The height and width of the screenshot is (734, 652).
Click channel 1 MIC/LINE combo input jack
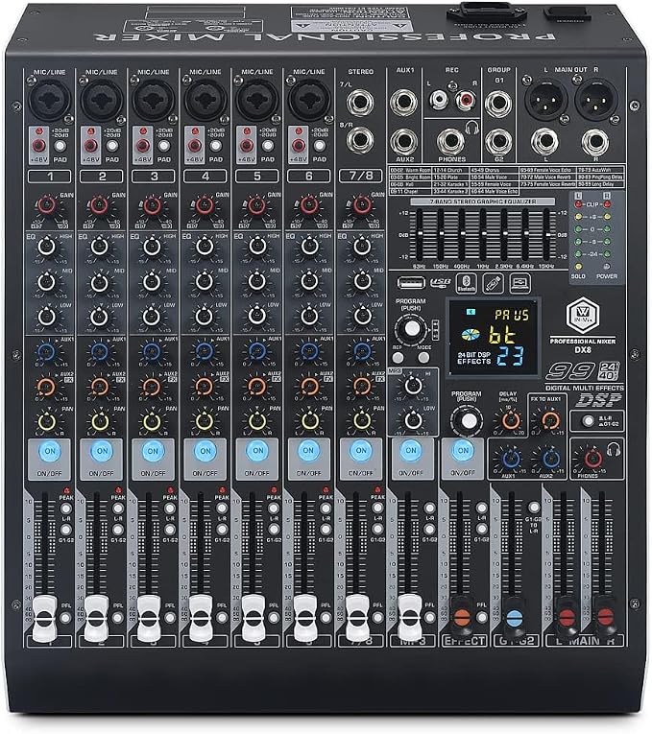pos(49,99)
